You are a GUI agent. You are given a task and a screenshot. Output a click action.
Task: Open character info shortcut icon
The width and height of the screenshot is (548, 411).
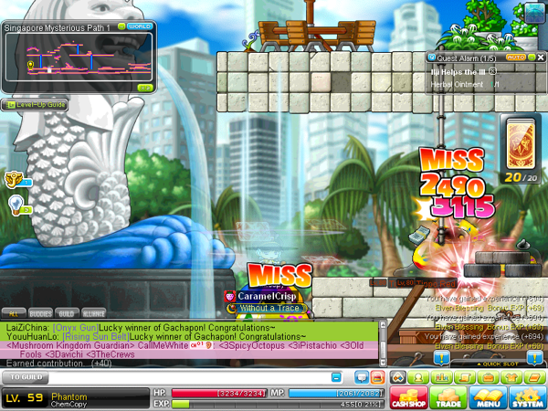click(x=418, y=377)
